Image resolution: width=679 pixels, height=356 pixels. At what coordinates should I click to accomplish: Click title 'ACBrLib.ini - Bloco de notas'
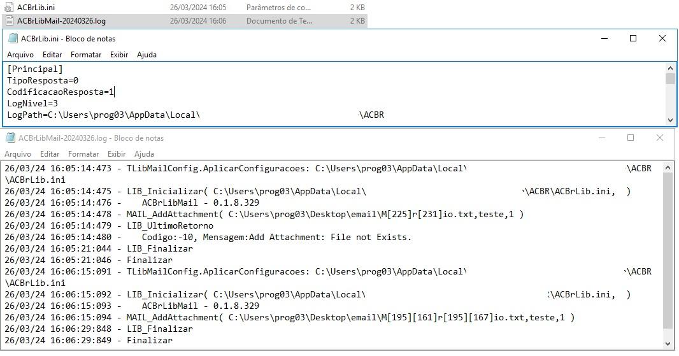(68, 39)
